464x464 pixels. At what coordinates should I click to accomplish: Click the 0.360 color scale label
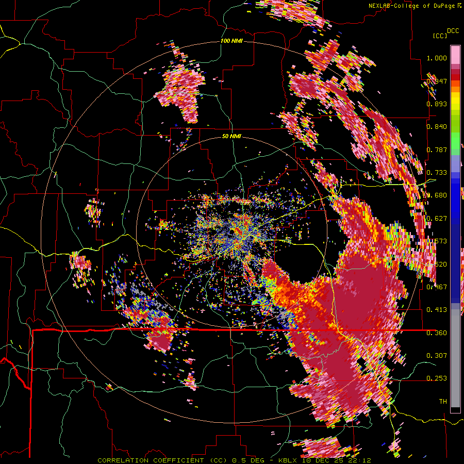437,333
